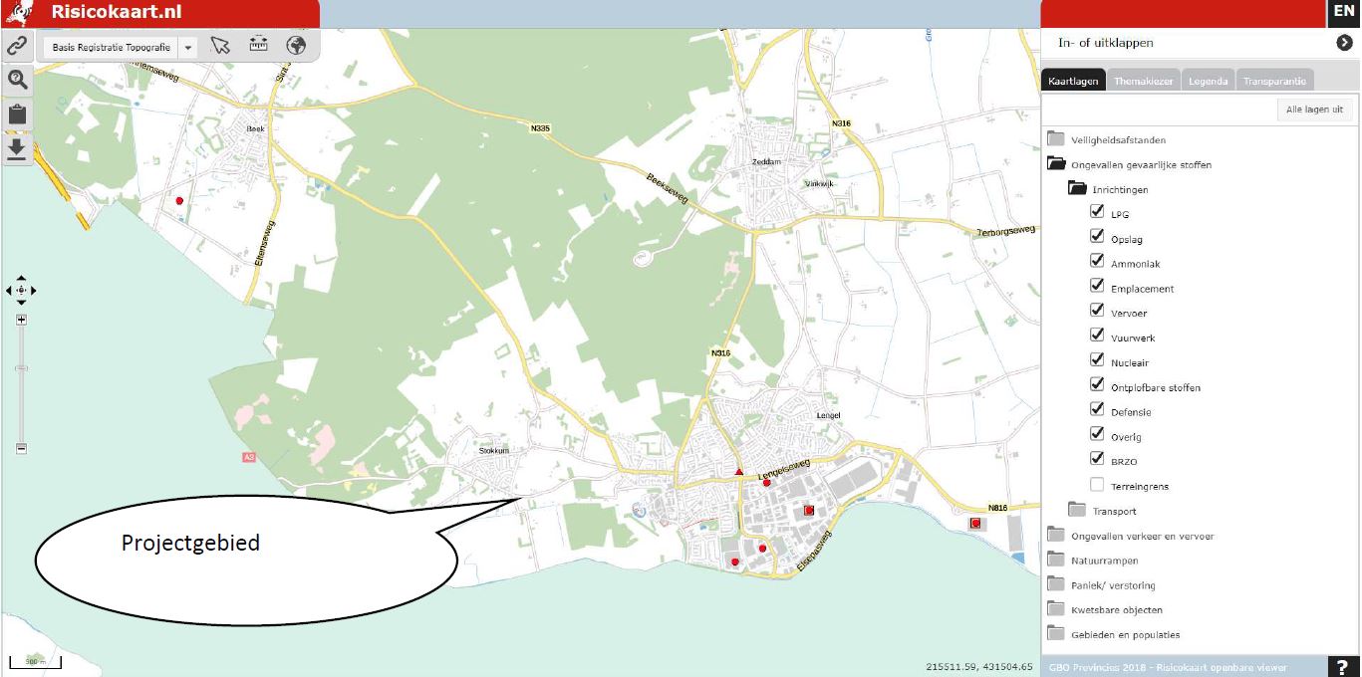Viewport: 1362px width, 677px height.
Task: Toggle the BRZO layer checkbox
Action: tap(1097, 460)
